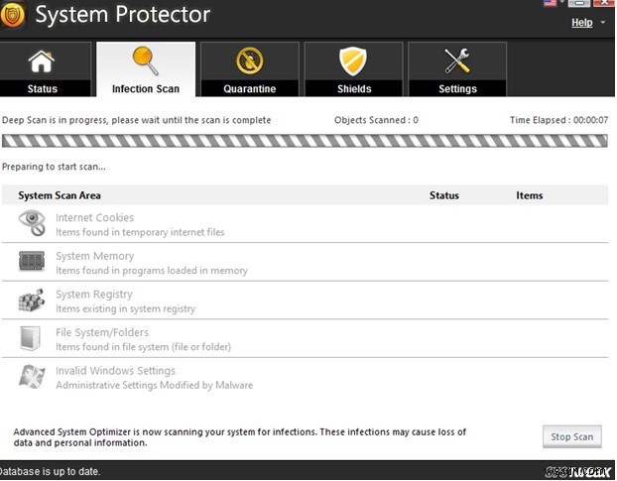The width and height of the screenshot is (617, 481).
Task: Select the File System/Folders row title
Action: pos(102,332)
